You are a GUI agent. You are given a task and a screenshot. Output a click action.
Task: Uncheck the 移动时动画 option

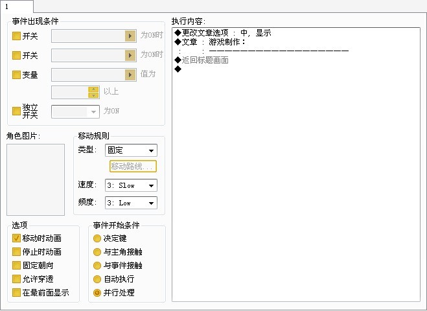click(x=16, y=238)
